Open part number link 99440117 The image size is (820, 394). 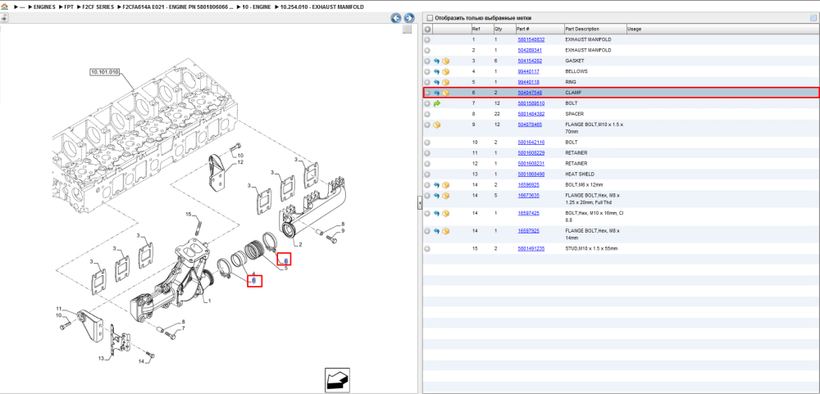coord(528,71)
